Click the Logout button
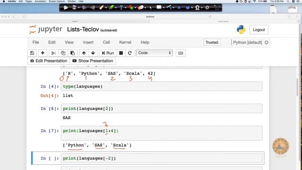Screen dimensions: 302x170 click(259, 30)
